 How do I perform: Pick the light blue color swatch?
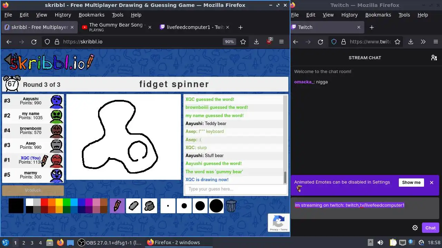pyautogui.click(x=74, y=202)
